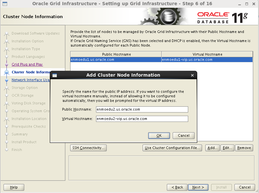Viewport: 259px width, 193px height.
Task: Open the installer window menu icon
Action: [5, 4]
